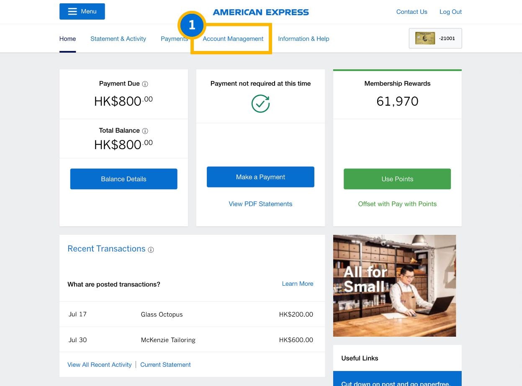The height and width of the screenshot is (386, 522).
Task: Click the American Express logo
Action: [260, 12]
